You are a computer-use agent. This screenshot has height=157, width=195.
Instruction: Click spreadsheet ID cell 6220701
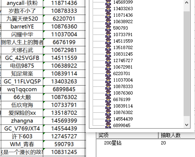(x=64, y=19)
